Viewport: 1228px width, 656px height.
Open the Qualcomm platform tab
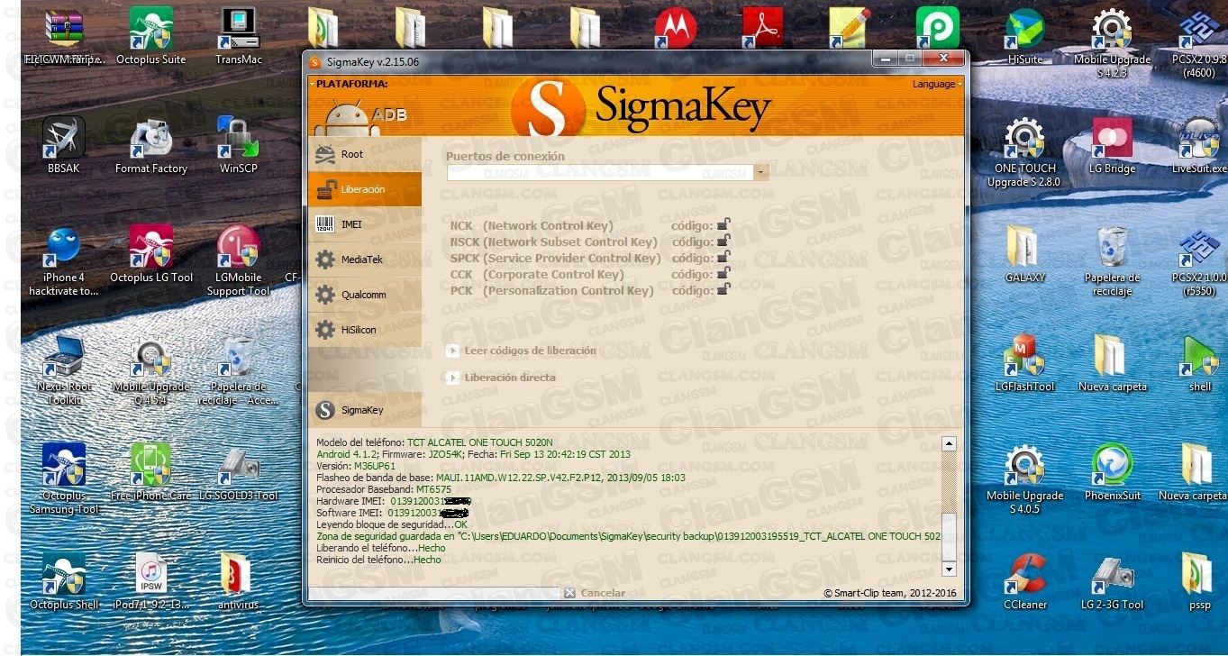pos(364,295)
